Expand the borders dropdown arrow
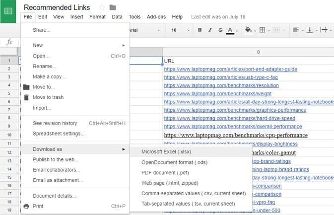The image size is (334, 215). [x=269, y=30]
